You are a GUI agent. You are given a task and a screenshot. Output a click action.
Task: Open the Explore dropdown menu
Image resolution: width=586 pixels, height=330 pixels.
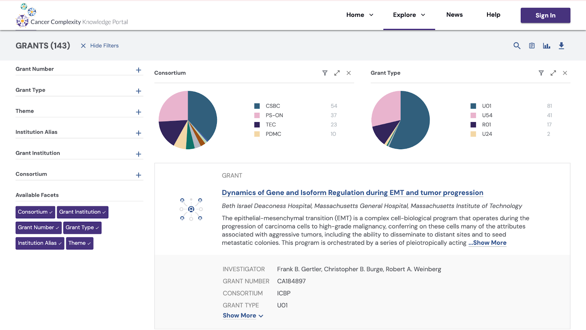[x=409, y=15]
